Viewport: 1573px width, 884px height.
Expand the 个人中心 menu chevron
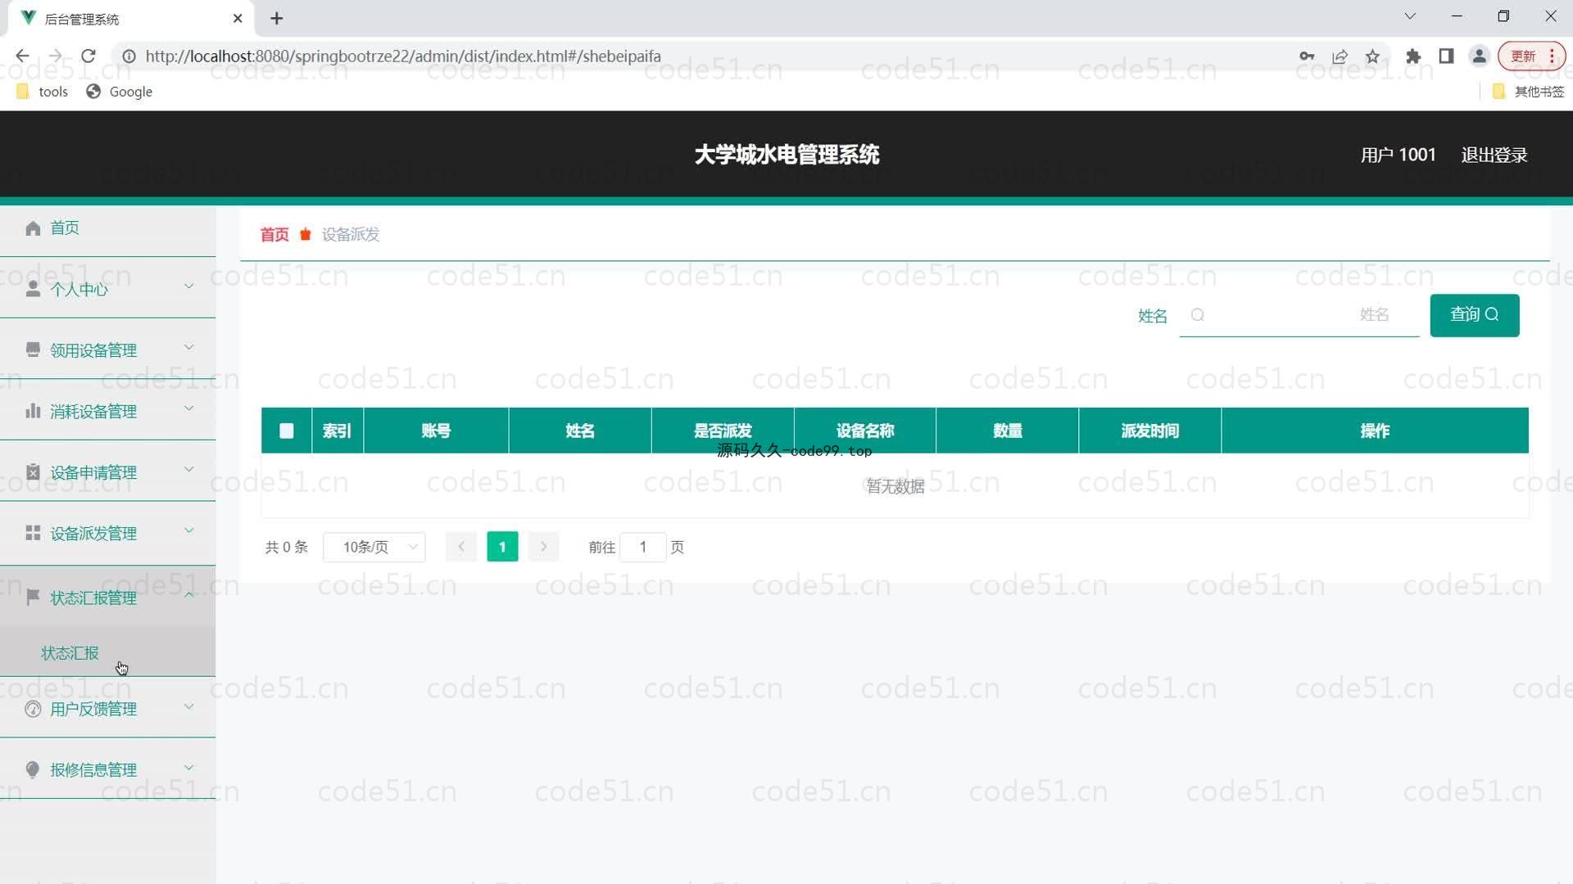[x=189, y=286]
